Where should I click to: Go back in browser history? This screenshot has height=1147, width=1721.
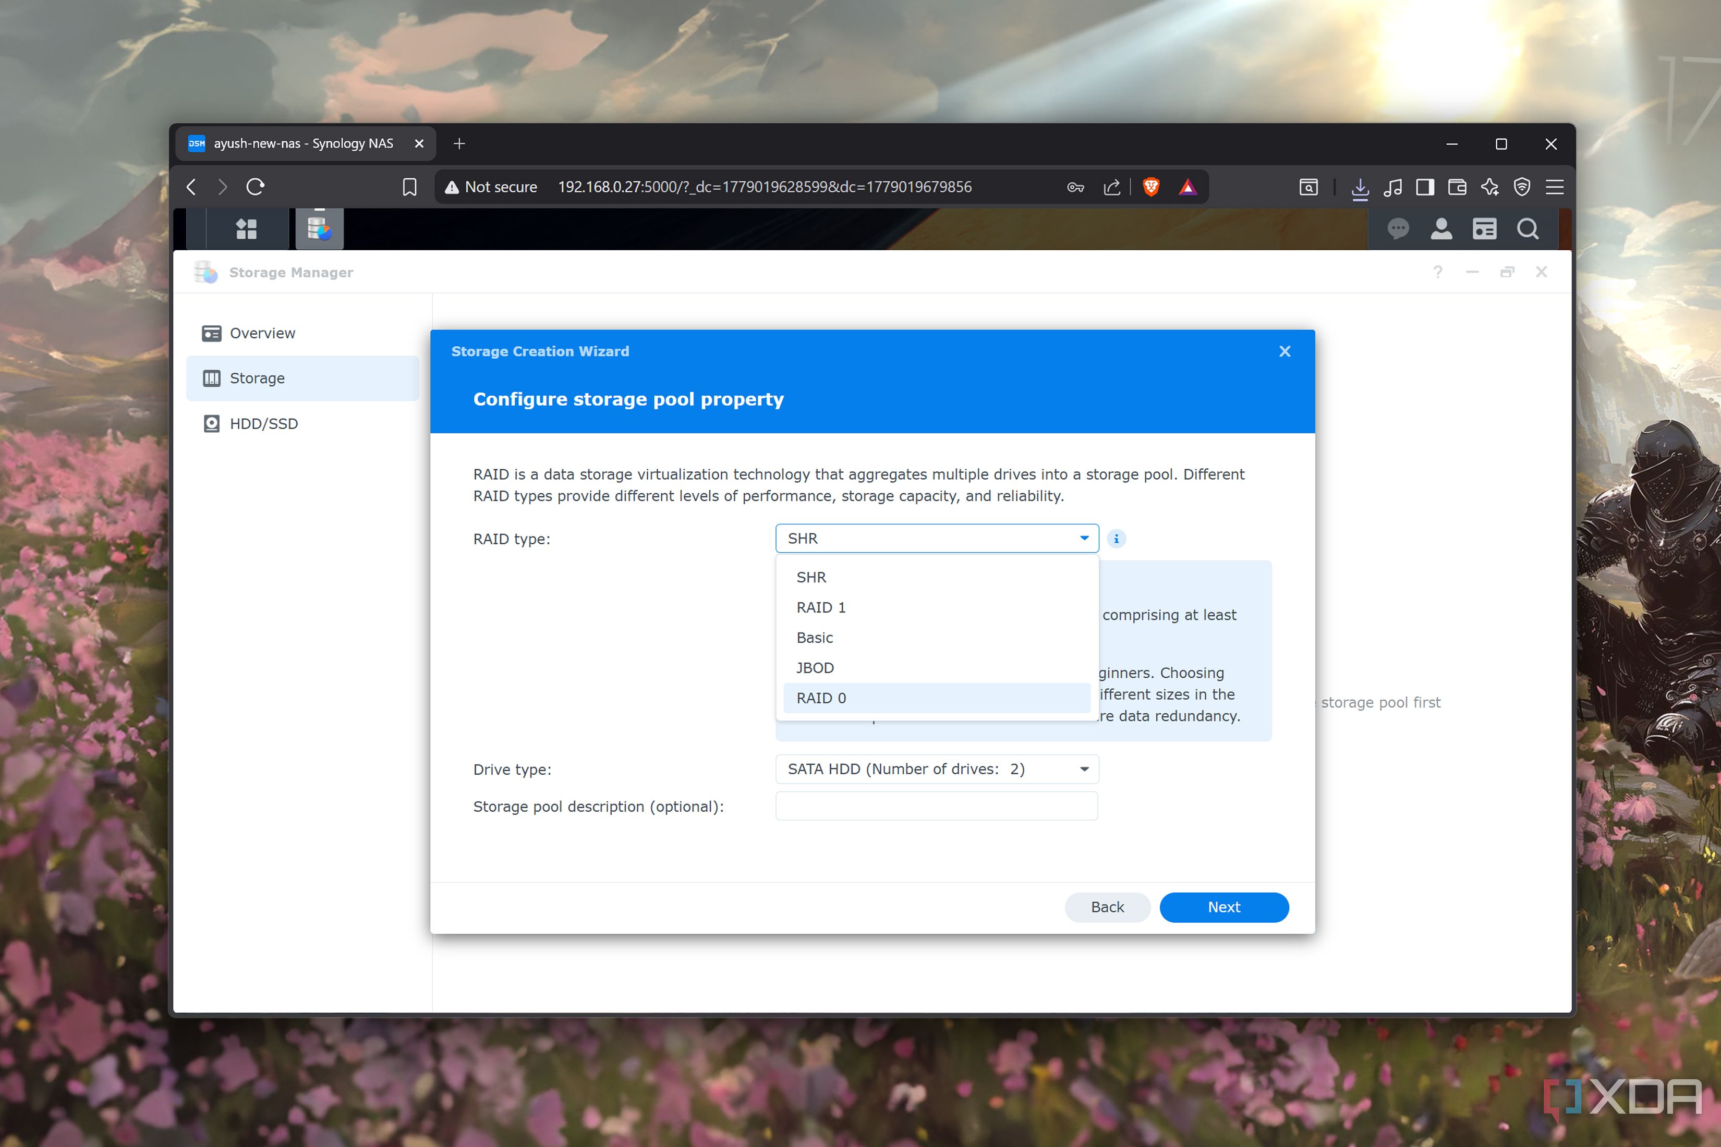click(x=192, y=187)
